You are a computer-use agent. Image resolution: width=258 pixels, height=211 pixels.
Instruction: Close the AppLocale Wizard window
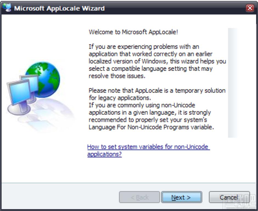coord(250,8)
